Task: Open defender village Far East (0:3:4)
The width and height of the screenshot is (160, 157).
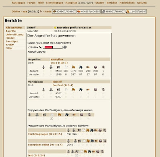Action: coord(63,85)
